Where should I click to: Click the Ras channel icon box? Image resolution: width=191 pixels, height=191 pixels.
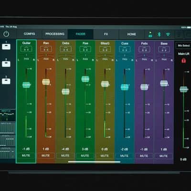click(x=85, y=49)
